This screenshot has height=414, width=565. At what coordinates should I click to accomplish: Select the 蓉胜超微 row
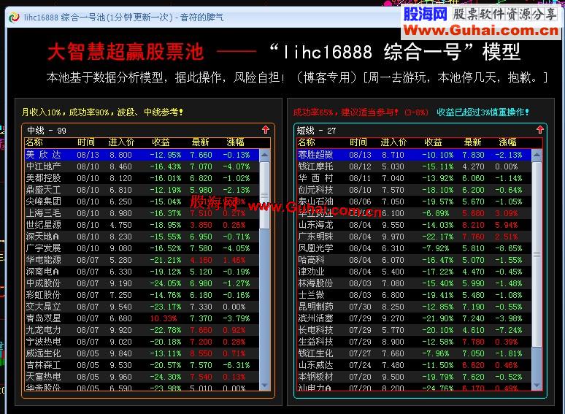[x=415, y=155]
